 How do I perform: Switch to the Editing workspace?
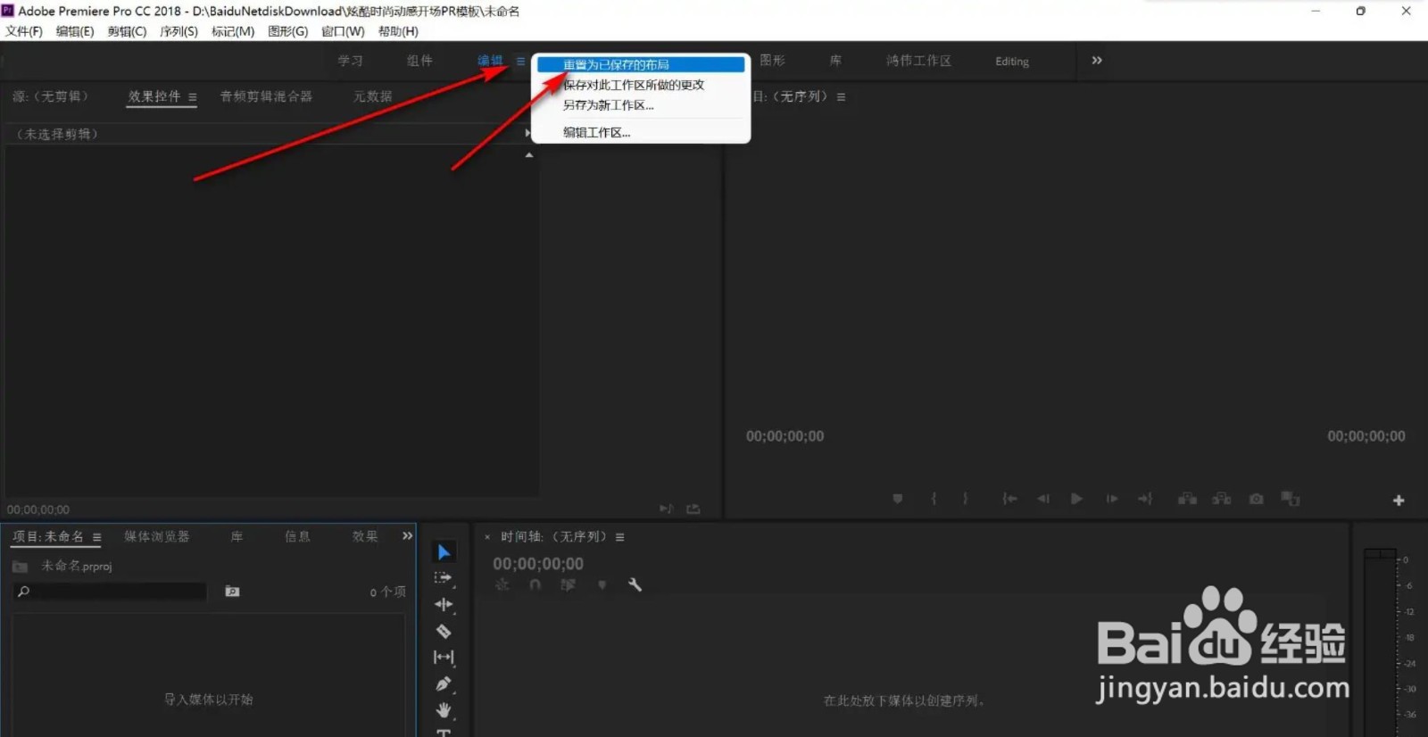click(x=1012, y=62)
